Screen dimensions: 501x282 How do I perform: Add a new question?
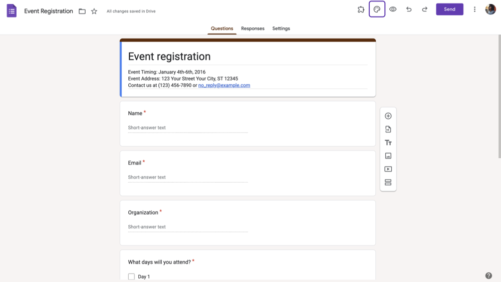point(388,116)
